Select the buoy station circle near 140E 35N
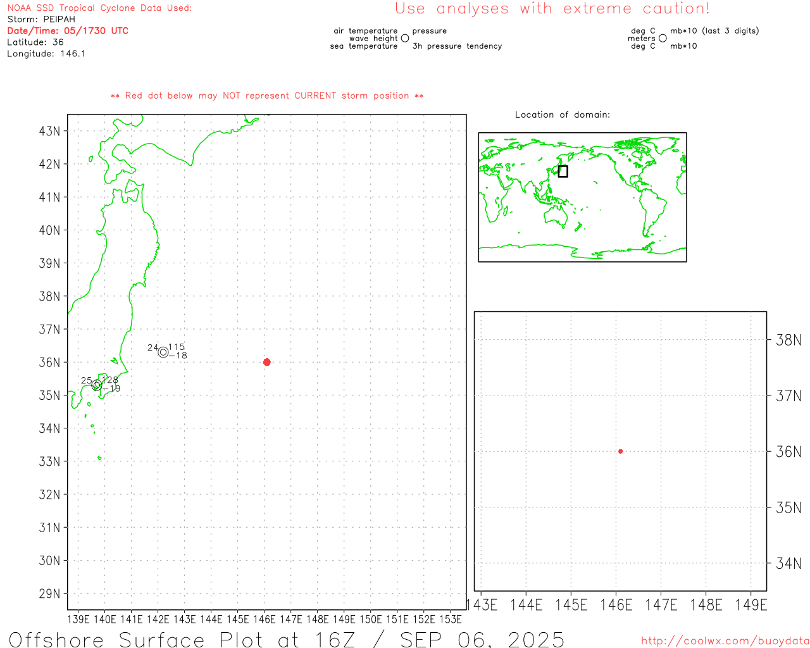Image resolution: width=810 pixels, height=648 pixels. pyautogui.click(x=96, y=385)
